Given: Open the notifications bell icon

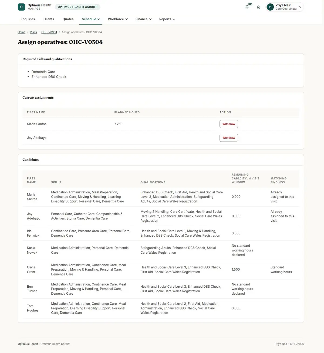Looking at the screenshot, I should 247,7.
